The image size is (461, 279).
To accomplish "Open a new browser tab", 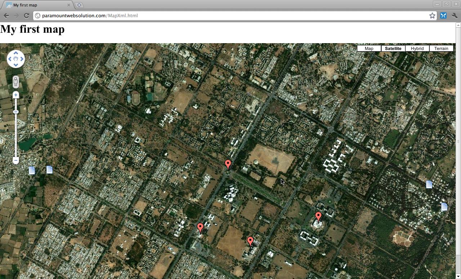I will (x=79, y=5).
